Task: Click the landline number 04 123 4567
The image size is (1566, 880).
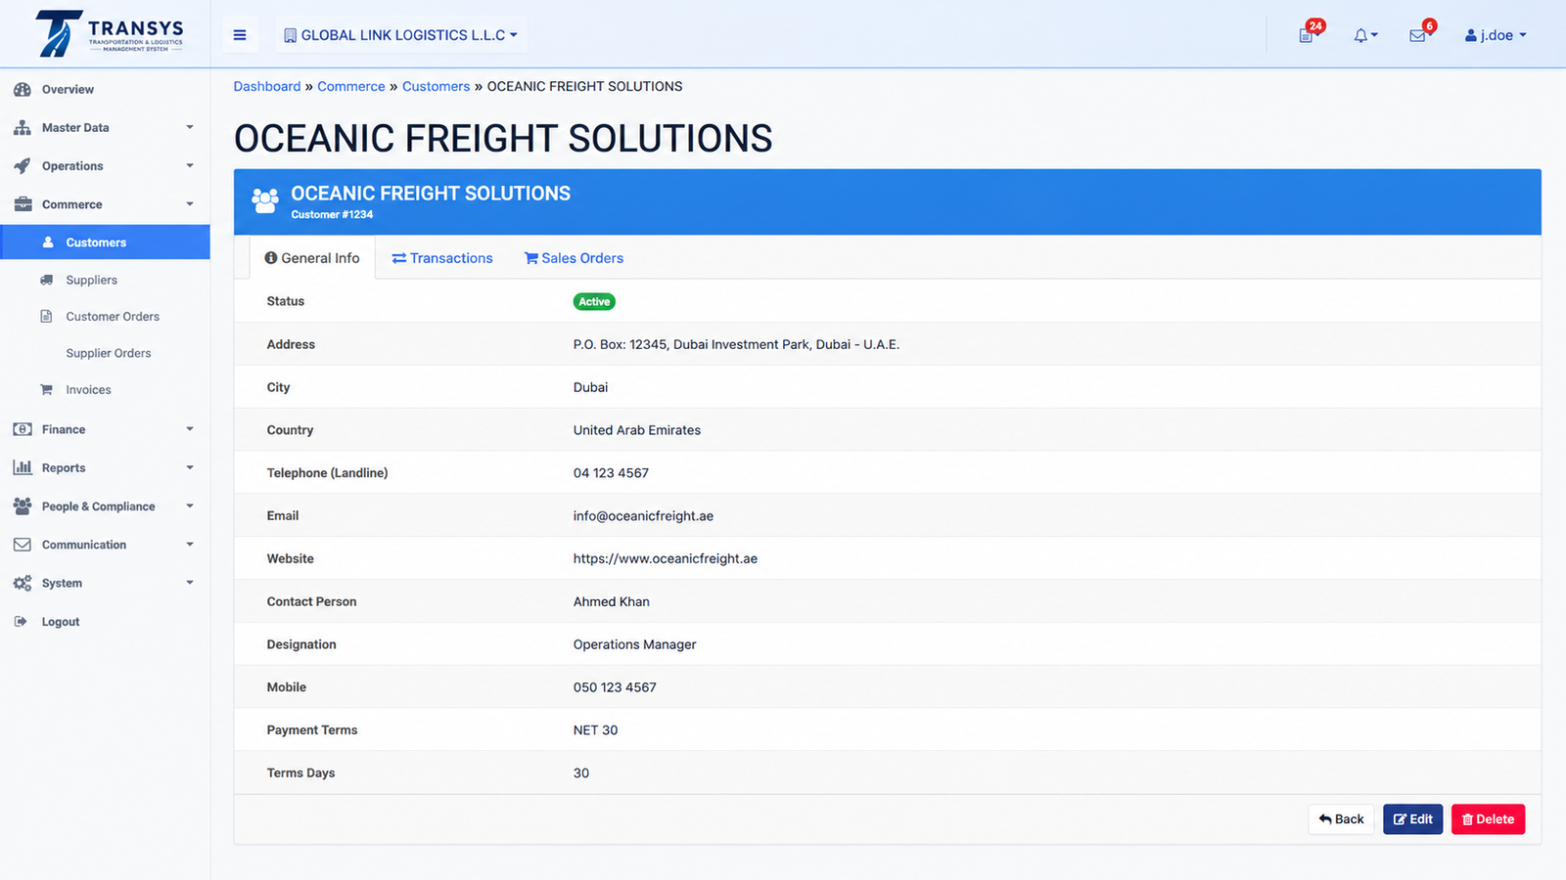Action: [611, 472]
